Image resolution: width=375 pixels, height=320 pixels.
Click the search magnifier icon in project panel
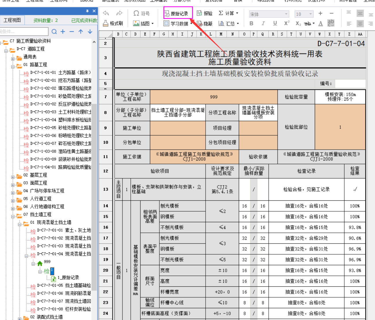(x=54, y=32)
